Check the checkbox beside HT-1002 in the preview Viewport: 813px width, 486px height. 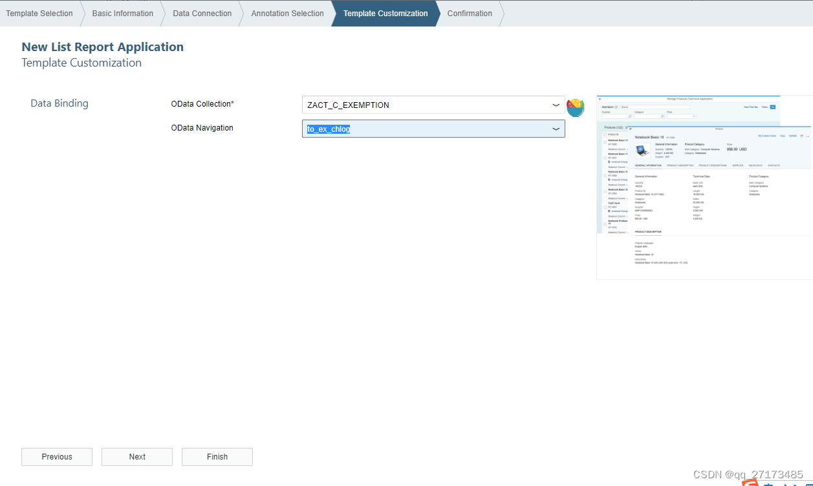click(x=605, y=176)
